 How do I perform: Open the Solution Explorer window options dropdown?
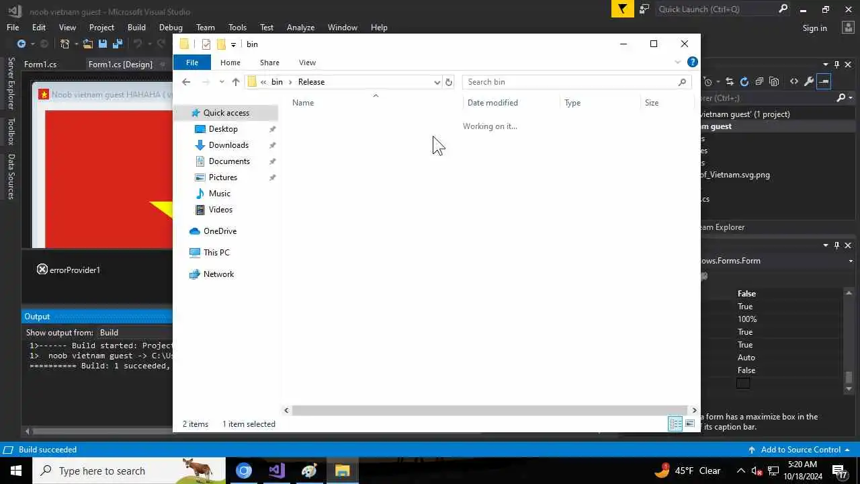pos(827,65)
